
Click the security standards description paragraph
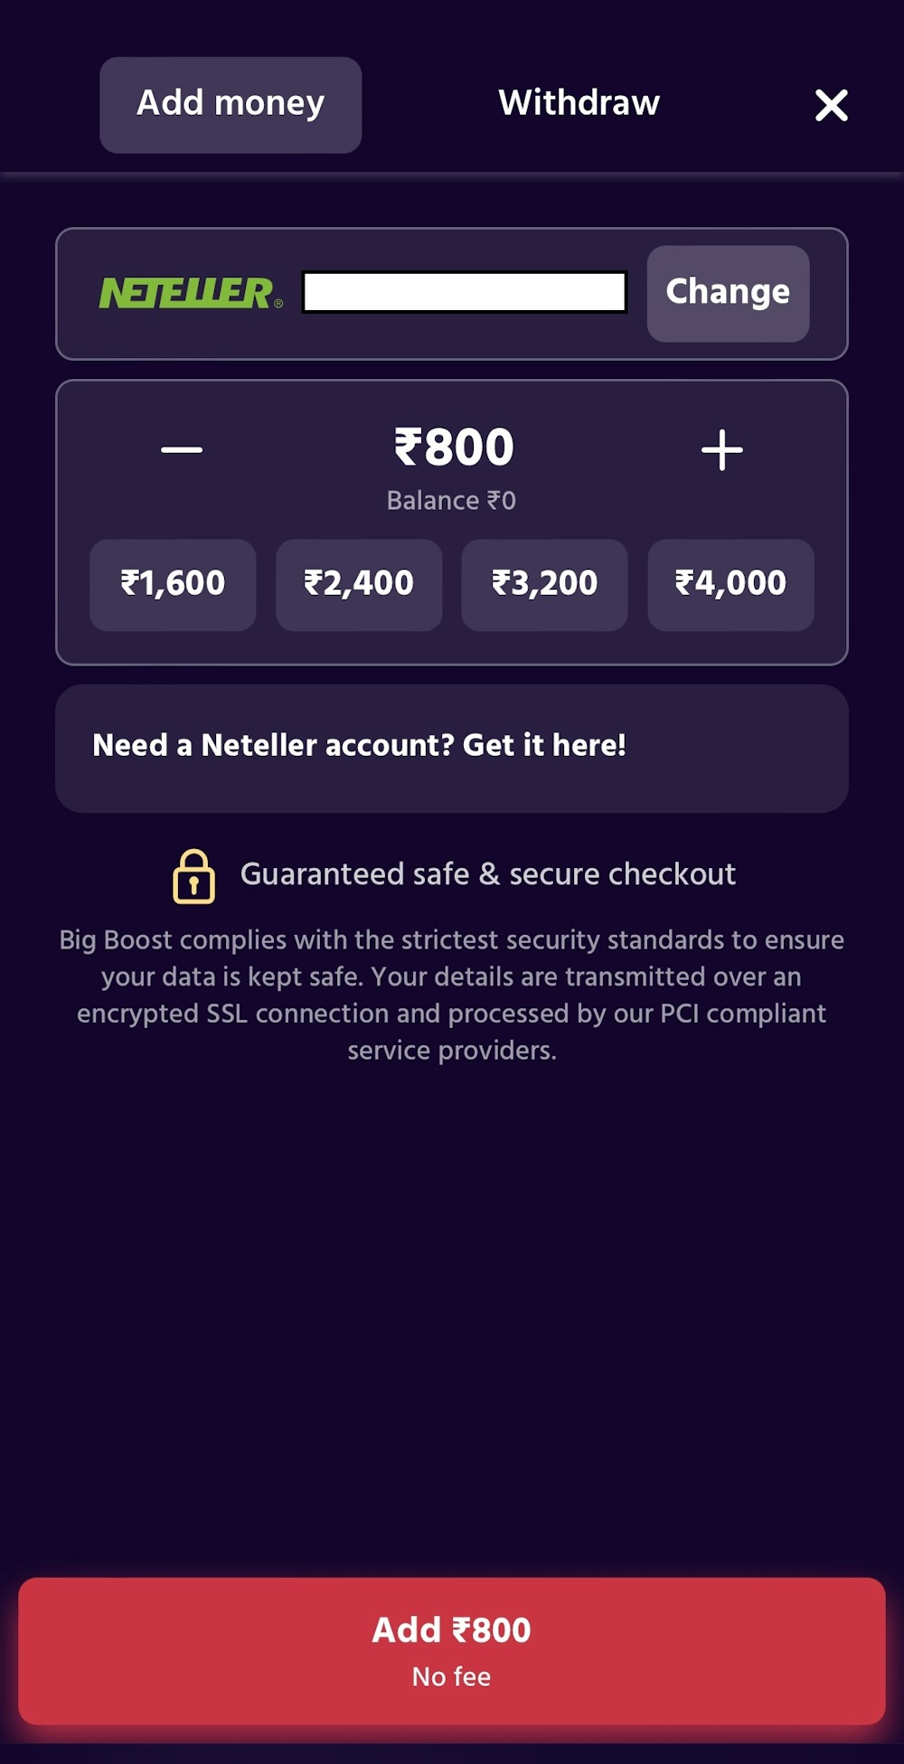click(451, 995)
